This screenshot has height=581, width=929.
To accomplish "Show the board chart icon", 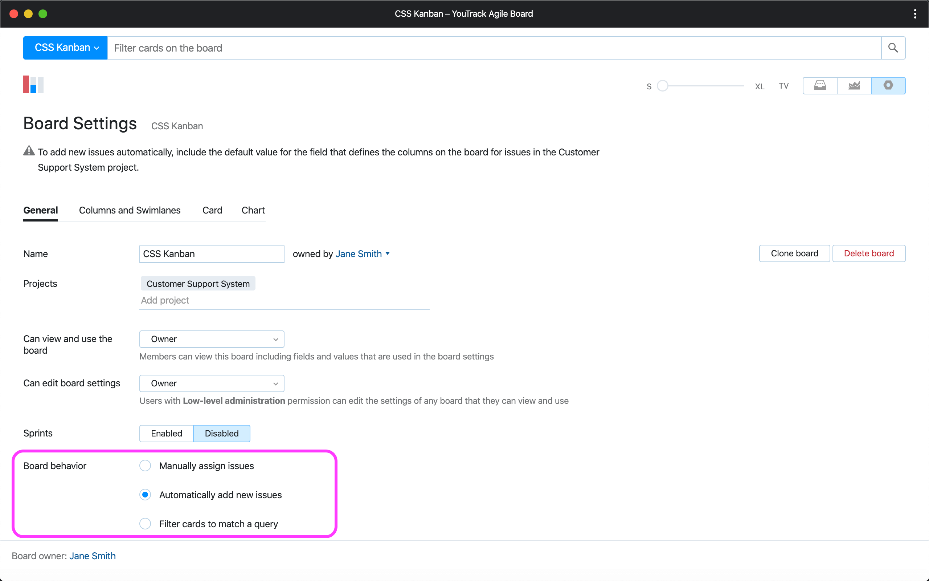I will point(854,85).
